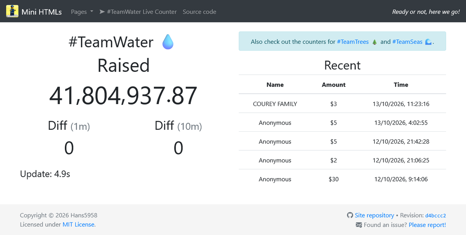Go to the Mini HTMLs home brand
The width and height of the screenshot is (466, 235).
34,12
